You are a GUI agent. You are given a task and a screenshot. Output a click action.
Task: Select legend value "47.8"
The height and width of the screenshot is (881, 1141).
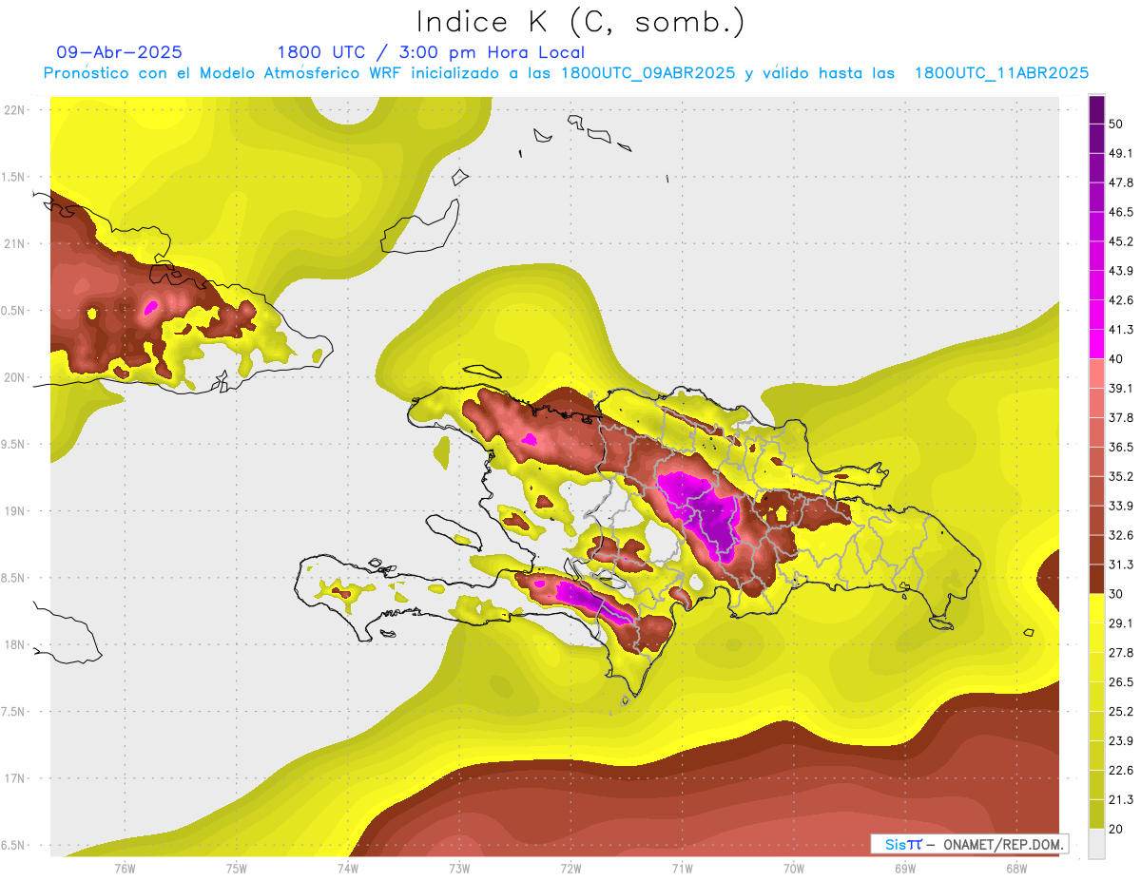1121,182
